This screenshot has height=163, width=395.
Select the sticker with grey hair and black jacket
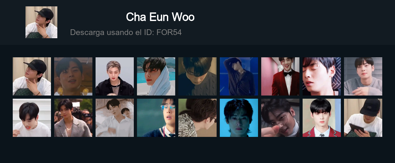(x=115, y=76)
